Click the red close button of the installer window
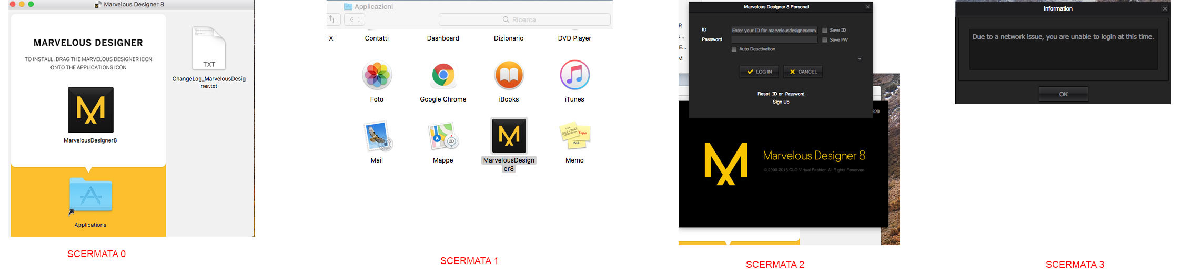 tap(13, 4)
